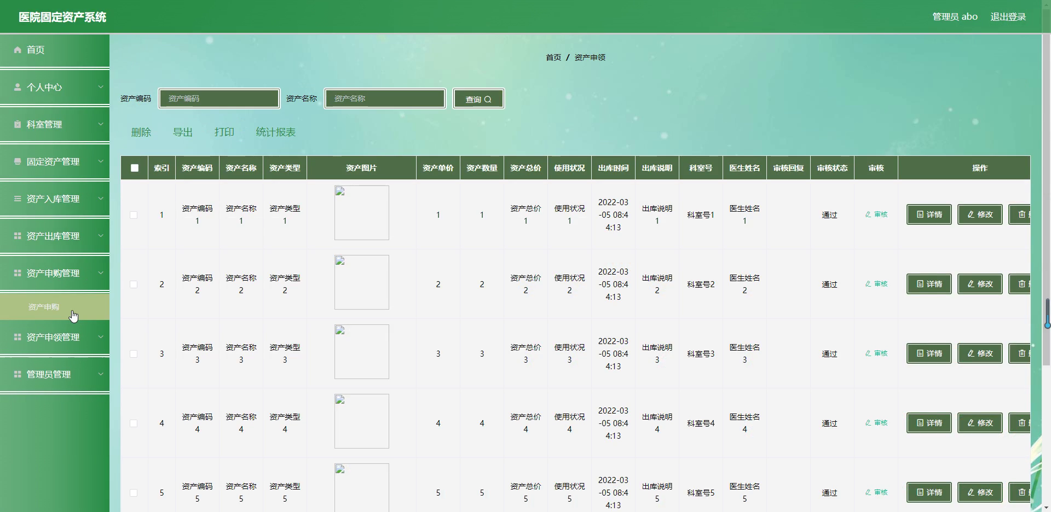
Task: Click the trash delete icon in row 4
Action: point(1022,423)
